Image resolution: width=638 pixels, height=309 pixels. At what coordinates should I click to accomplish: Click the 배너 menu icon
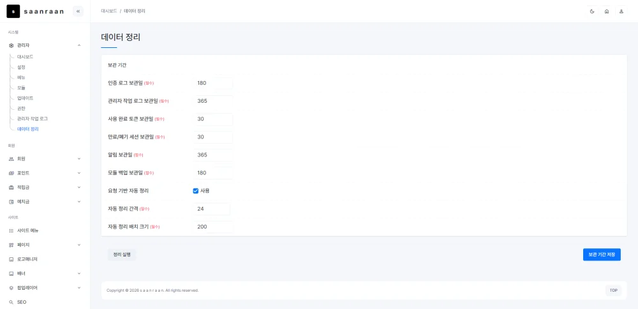tap(11, 274)
